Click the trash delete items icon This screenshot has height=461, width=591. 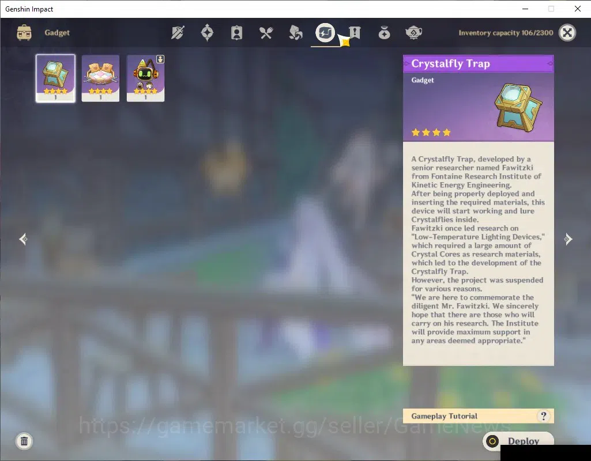click(24, 441)
